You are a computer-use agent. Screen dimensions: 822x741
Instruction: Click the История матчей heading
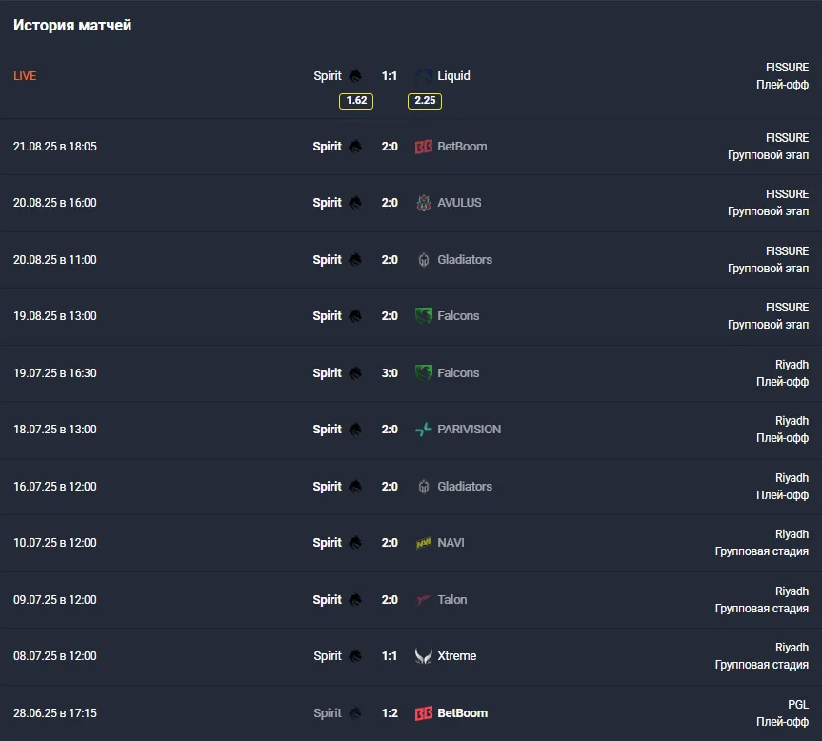[x=72, y=26]
